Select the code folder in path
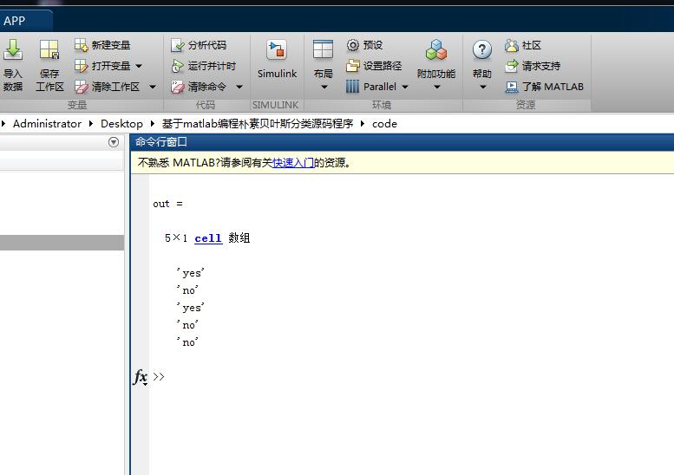 tap(384, 124)
